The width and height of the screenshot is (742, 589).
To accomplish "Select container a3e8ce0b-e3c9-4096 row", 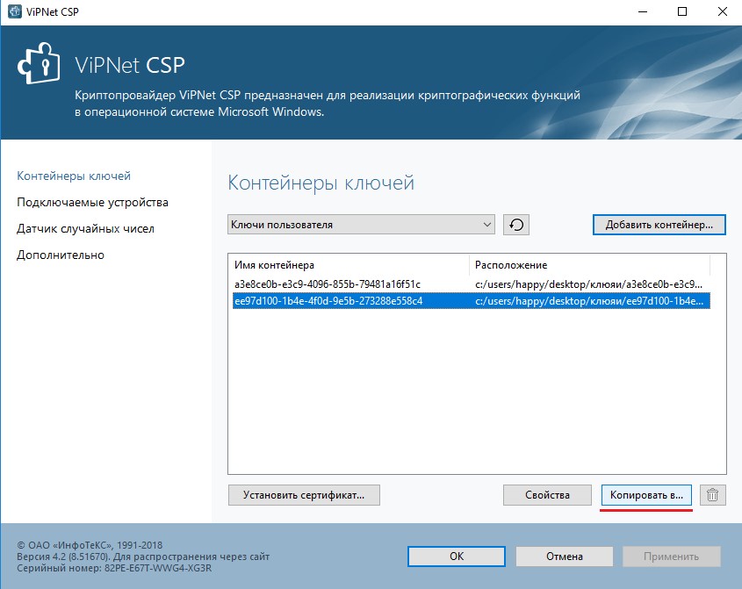I will (x=328, y=284).
